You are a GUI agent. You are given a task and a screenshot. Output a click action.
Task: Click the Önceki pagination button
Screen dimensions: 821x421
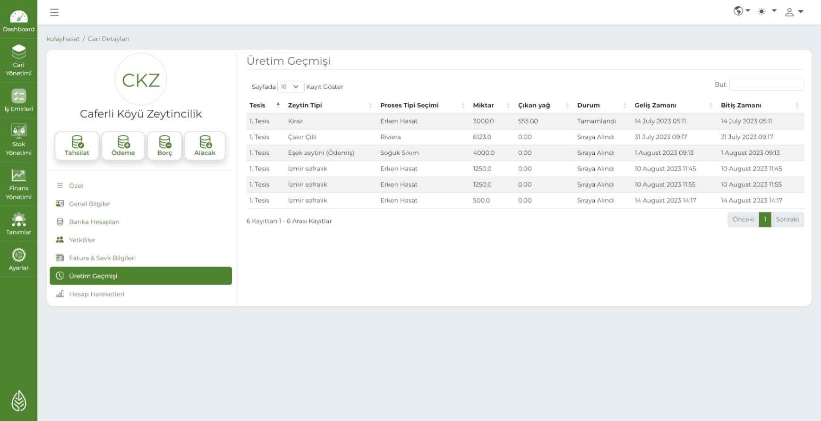[743, 219]
